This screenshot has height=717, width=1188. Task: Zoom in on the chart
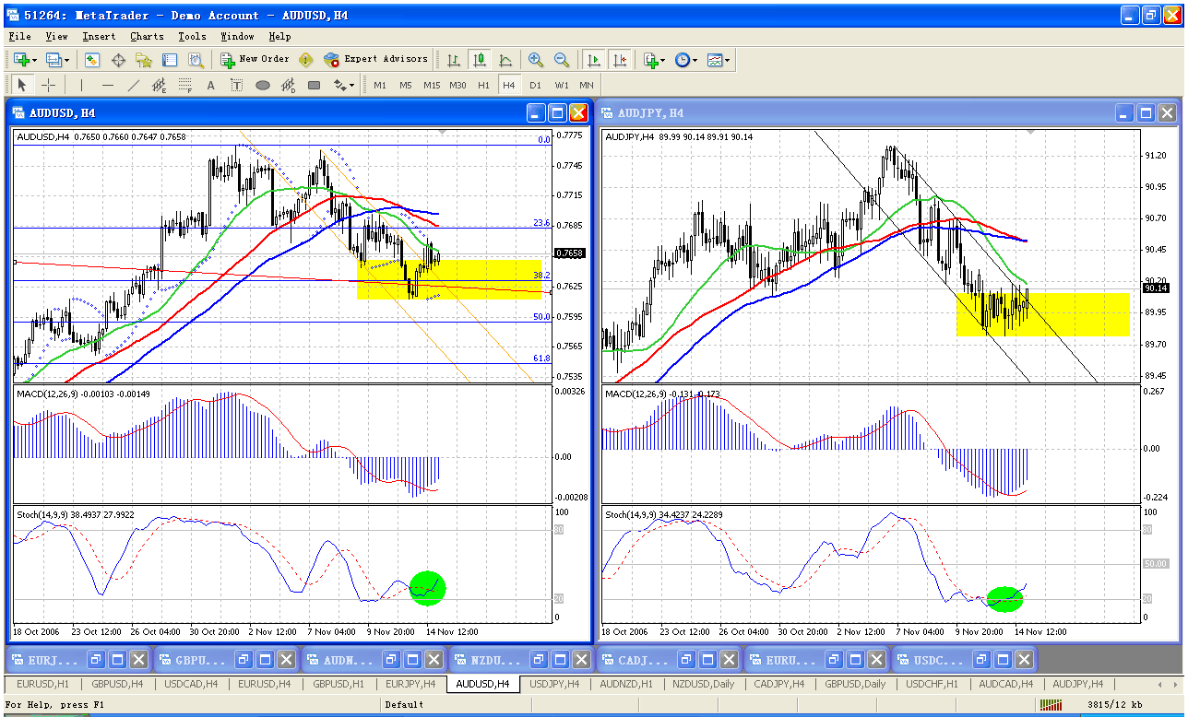pyautogui.click(x=536, y=60)
